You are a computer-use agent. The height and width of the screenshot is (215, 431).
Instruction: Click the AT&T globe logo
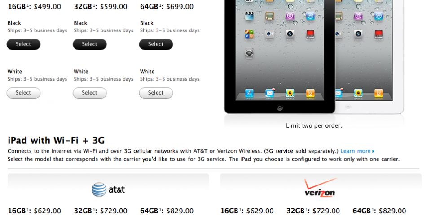coord(99,189)
